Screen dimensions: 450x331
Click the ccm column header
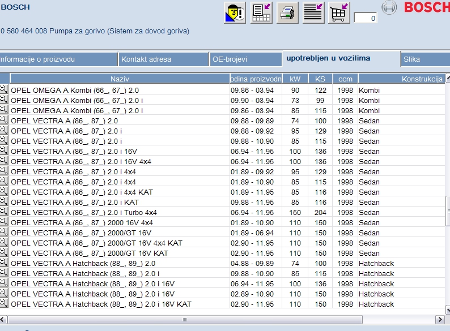pos(345,79)
